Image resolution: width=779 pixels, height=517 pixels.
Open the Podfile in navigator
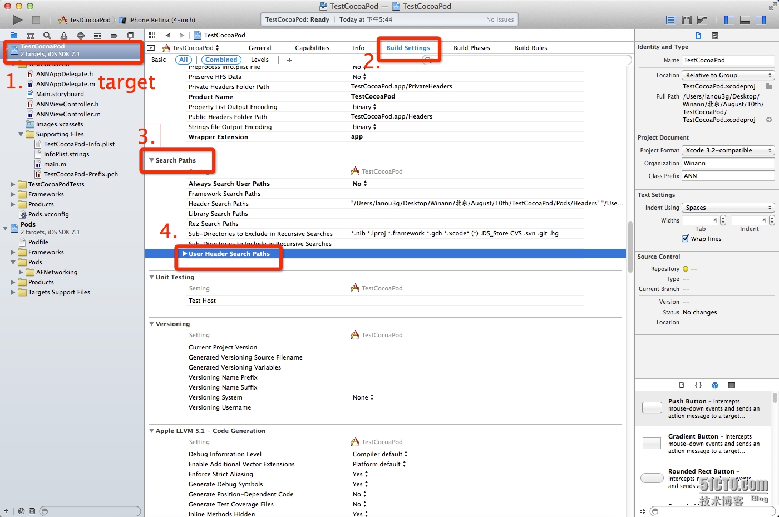(38, 242)
